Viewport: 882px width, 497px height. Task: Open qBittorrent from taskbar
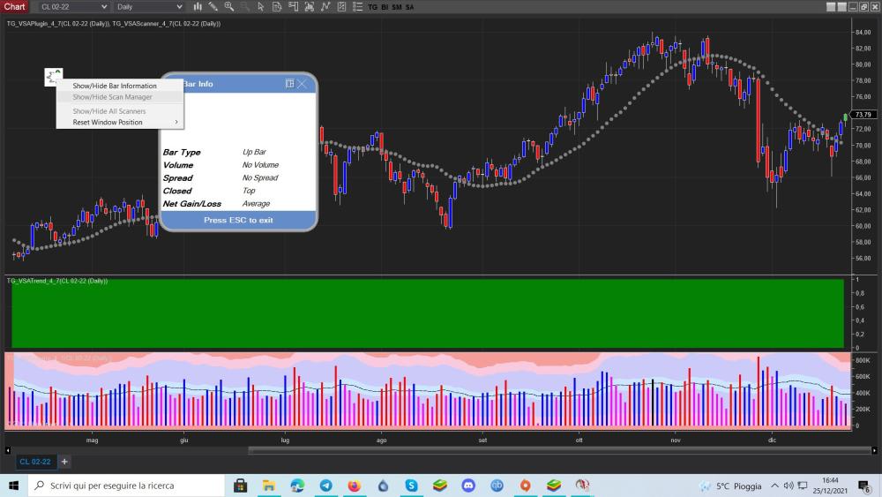[497, 486]
